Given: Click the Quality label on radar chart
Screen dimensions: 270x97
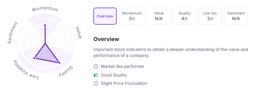Looking at the screenshot, I should pos(66,71).
